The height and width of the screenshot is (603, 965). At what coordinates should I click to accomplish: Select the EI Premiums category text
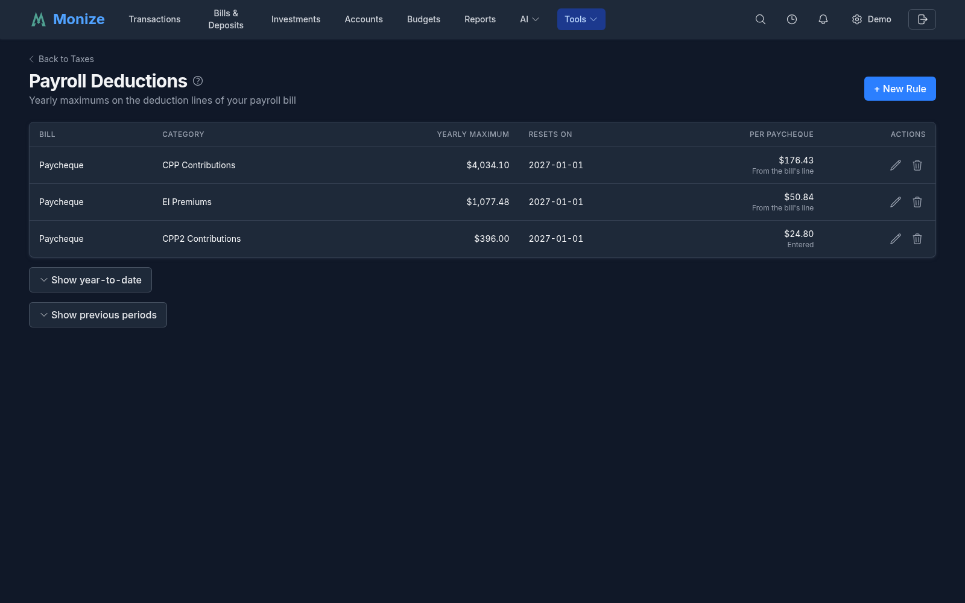(187, 202)
